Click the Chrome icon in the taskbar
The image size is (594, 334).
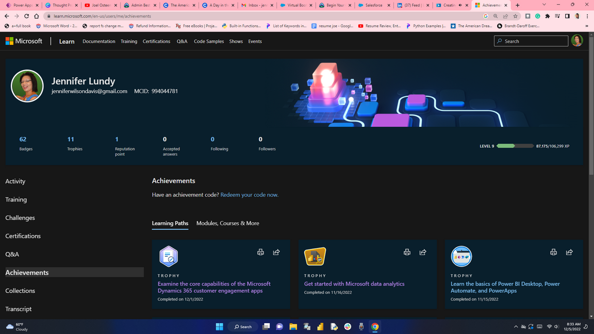pos(375,326)
